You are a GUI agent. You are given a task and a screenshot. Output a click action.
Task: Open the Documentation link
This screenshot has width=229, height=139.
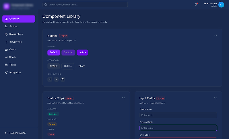click(x=17, y=133)
